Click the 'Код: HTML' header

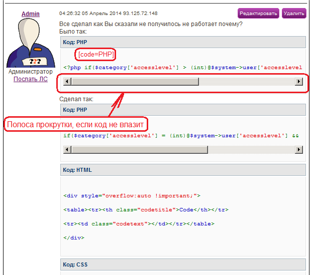[183, 170]
